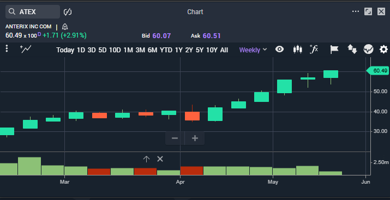Select the 10D time range
Viewport: 390px width, 200px height.
[x=115, y=50]
